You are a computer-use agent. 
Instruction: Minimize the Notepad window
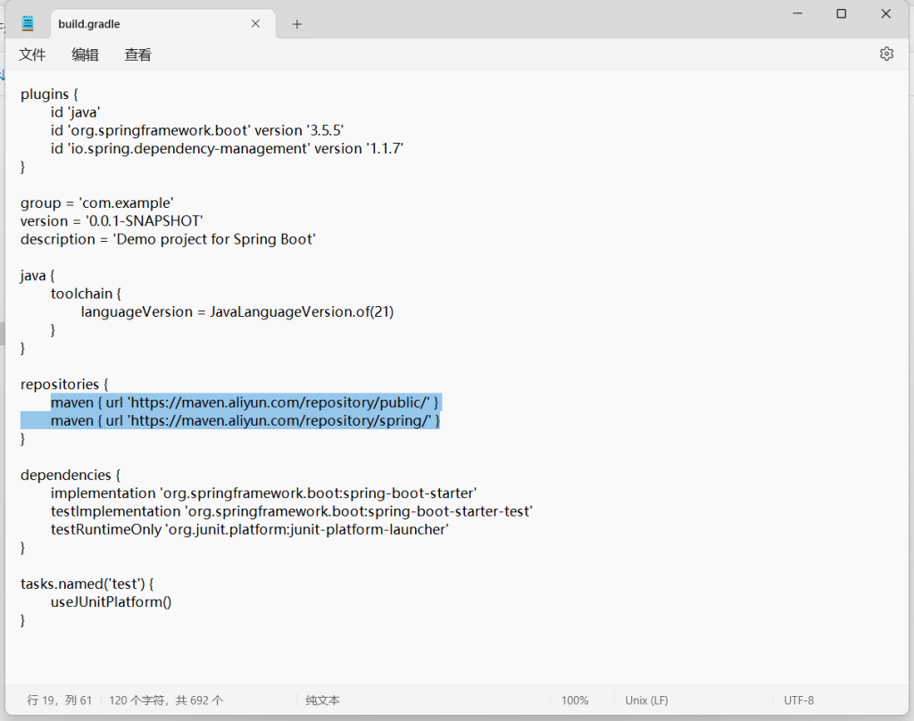coord(796,13)
